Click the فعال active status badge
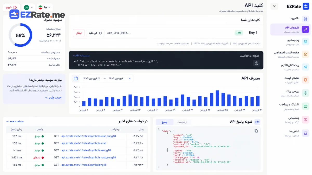Image resolution: width=312 pixels, height=175 pixels. (x=239, y=33)
